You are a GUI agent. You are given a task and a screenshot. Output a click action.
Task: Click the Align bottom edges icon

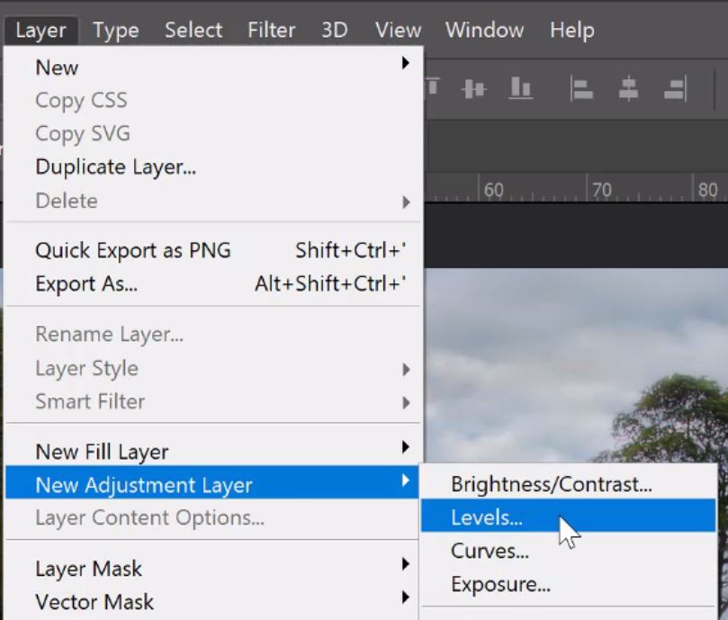point(520,88)
